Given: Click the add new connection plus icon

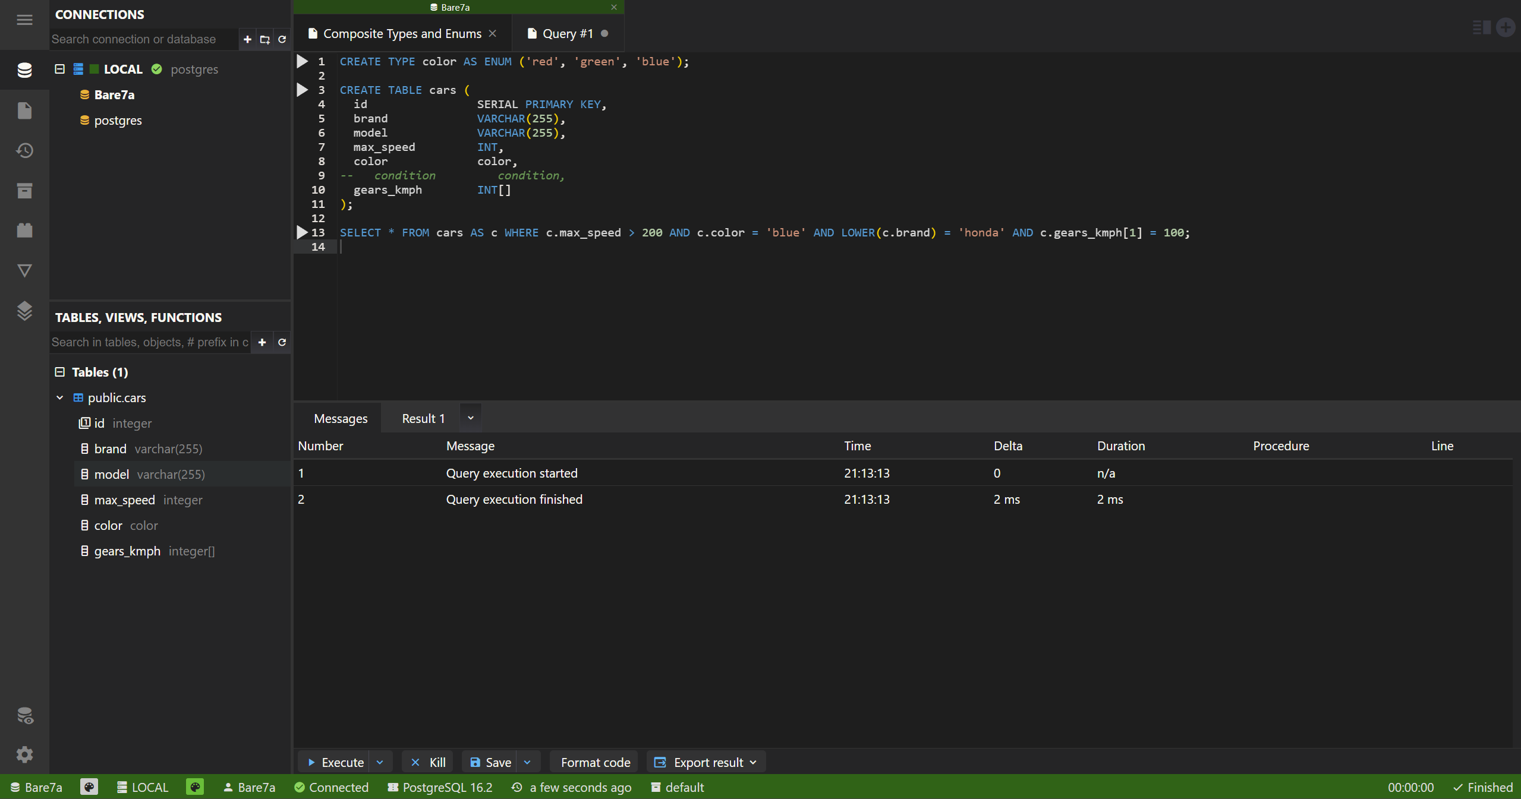Looking at the screenshot, I should point(247,39).
